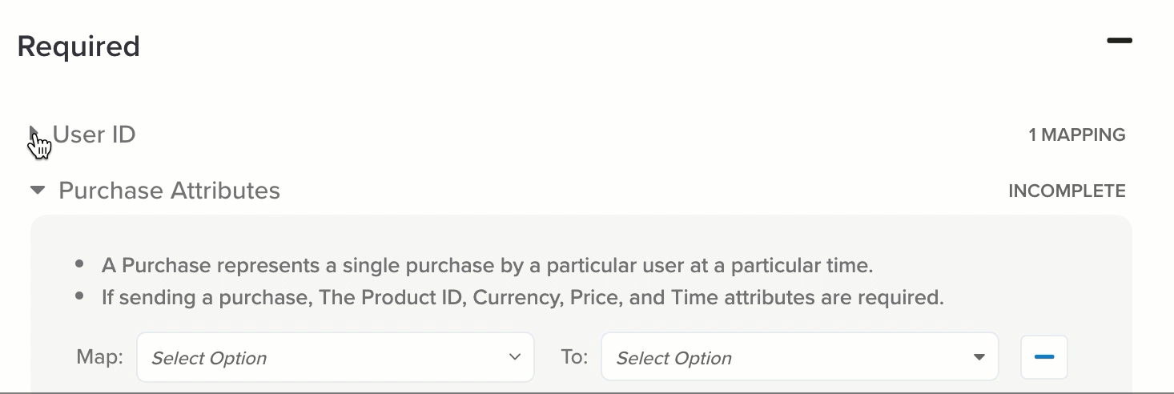This screenshot has height=394, width=1174.
Task: Click the "To:" field label
Action: click(x=574, y=356)
